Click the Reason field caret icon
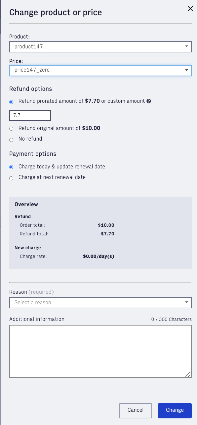Image resolution: width=197 pixels, height=425 pixels. tap(187, 302)
